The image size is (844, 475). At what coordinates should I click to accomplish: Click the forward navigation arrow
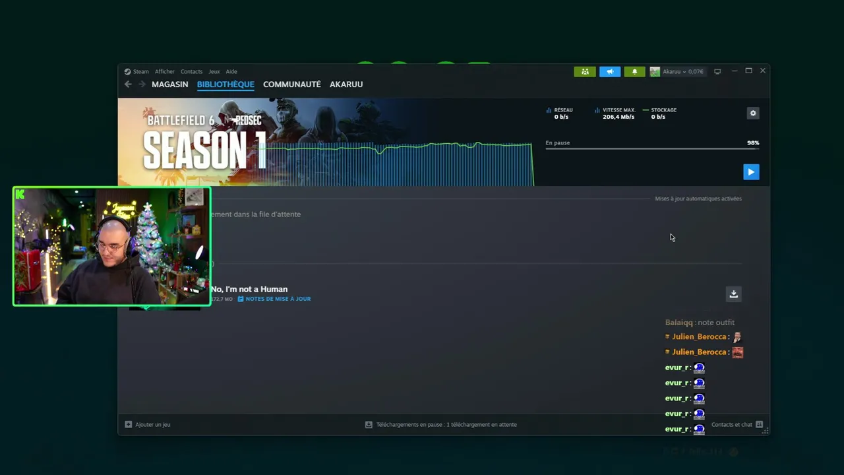pyautogui.click(x=142, y=84)
